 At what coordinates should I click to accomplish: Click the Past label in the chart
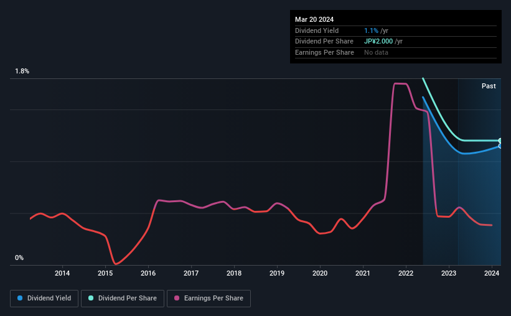click(489, 86)
